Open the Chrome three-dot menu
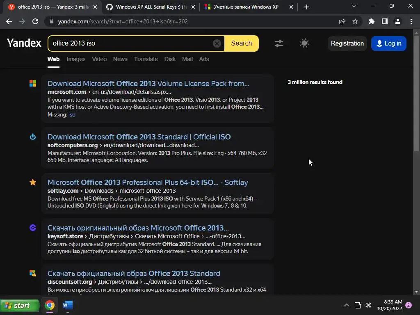The height and width of the screenshot is (315, 420). 411,21
